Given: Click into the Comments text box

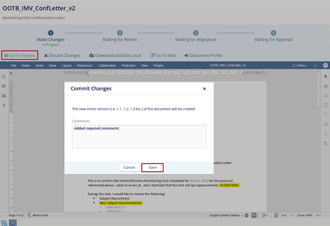Looking at the screenshot, I should tap(139, 136).
